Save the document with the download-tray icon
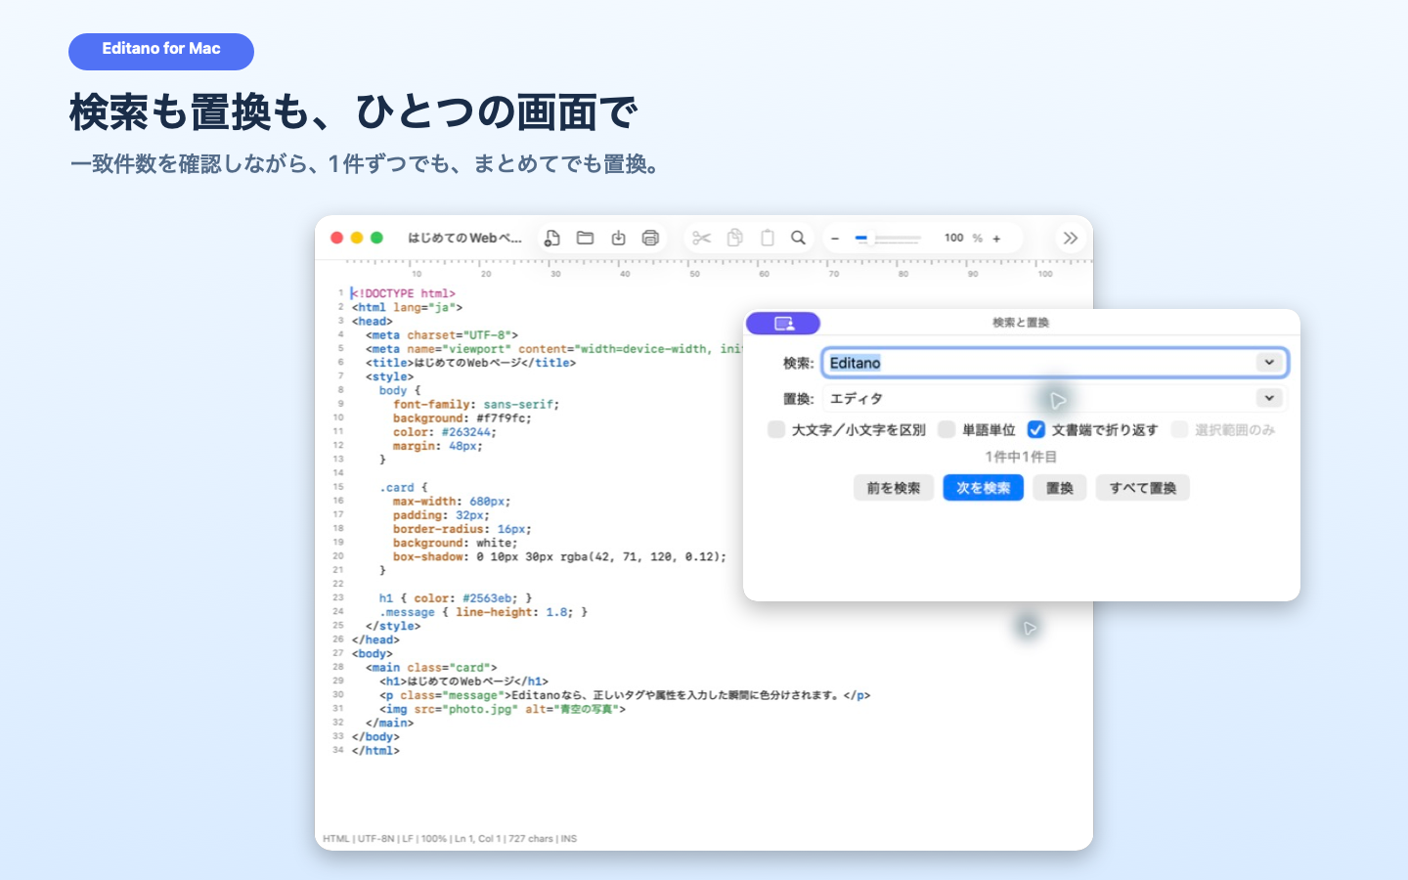This screenshot has width=1408, height=880. click(x=618, y=238)
